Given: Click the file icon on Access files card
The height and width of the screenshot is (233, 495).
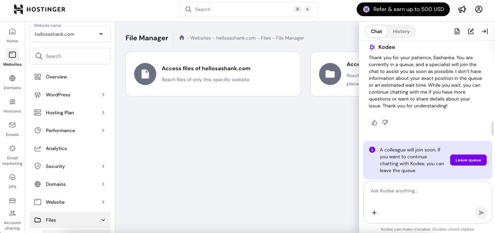Looking at the screenshot, I should [x=145, y=74].
